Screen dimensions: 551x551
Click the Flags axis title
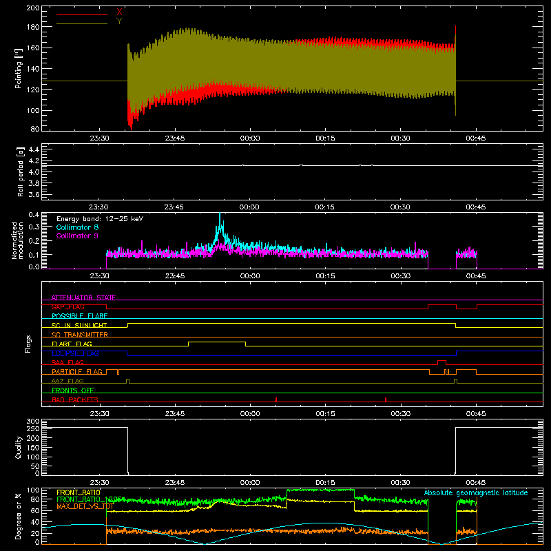(28, 344)
